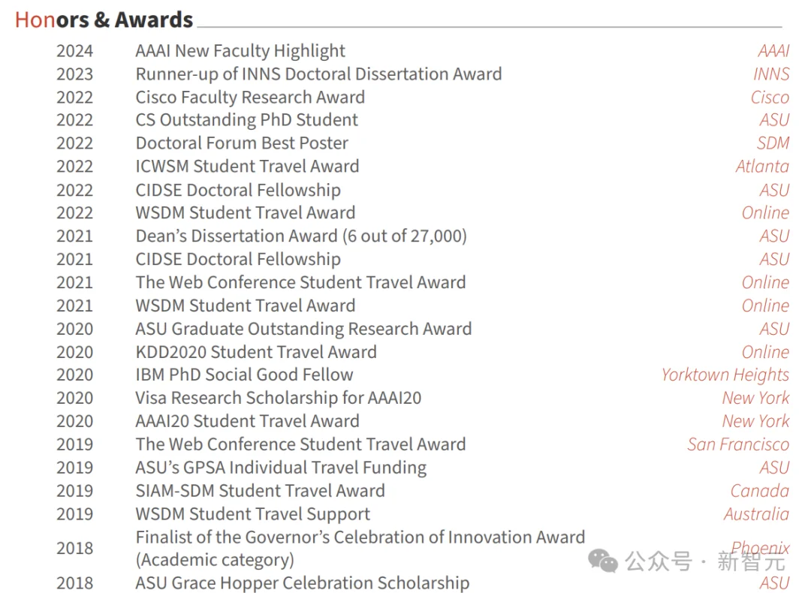Select Cisco Faculty Research Award text
Screen dimensions: 811x593
250,98
